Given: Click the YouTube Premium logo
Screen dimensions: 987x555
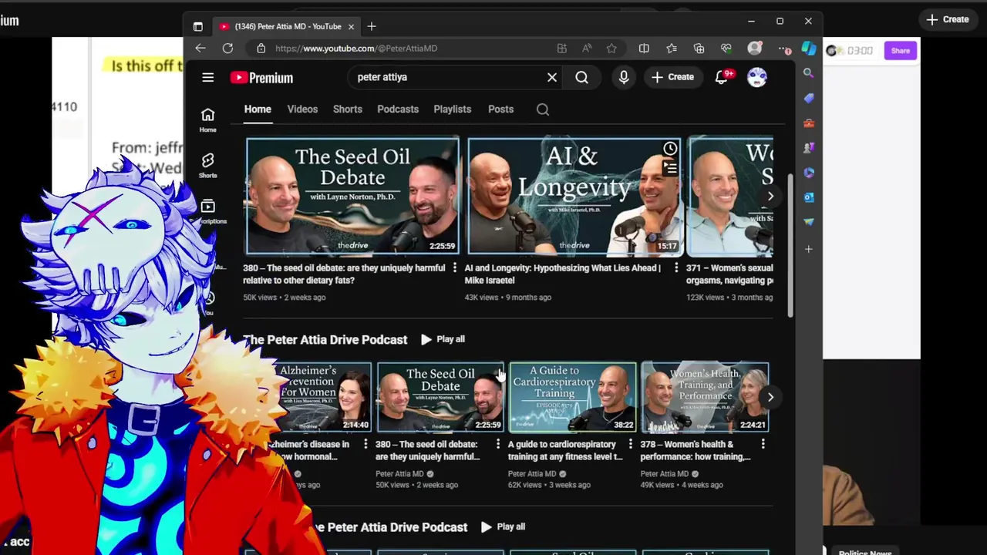Looking at the screenshot, I should 261,78.
